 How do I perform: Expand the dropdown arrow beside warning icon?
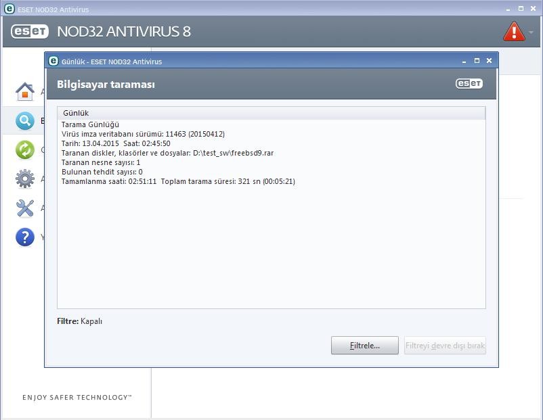[531, 32]
